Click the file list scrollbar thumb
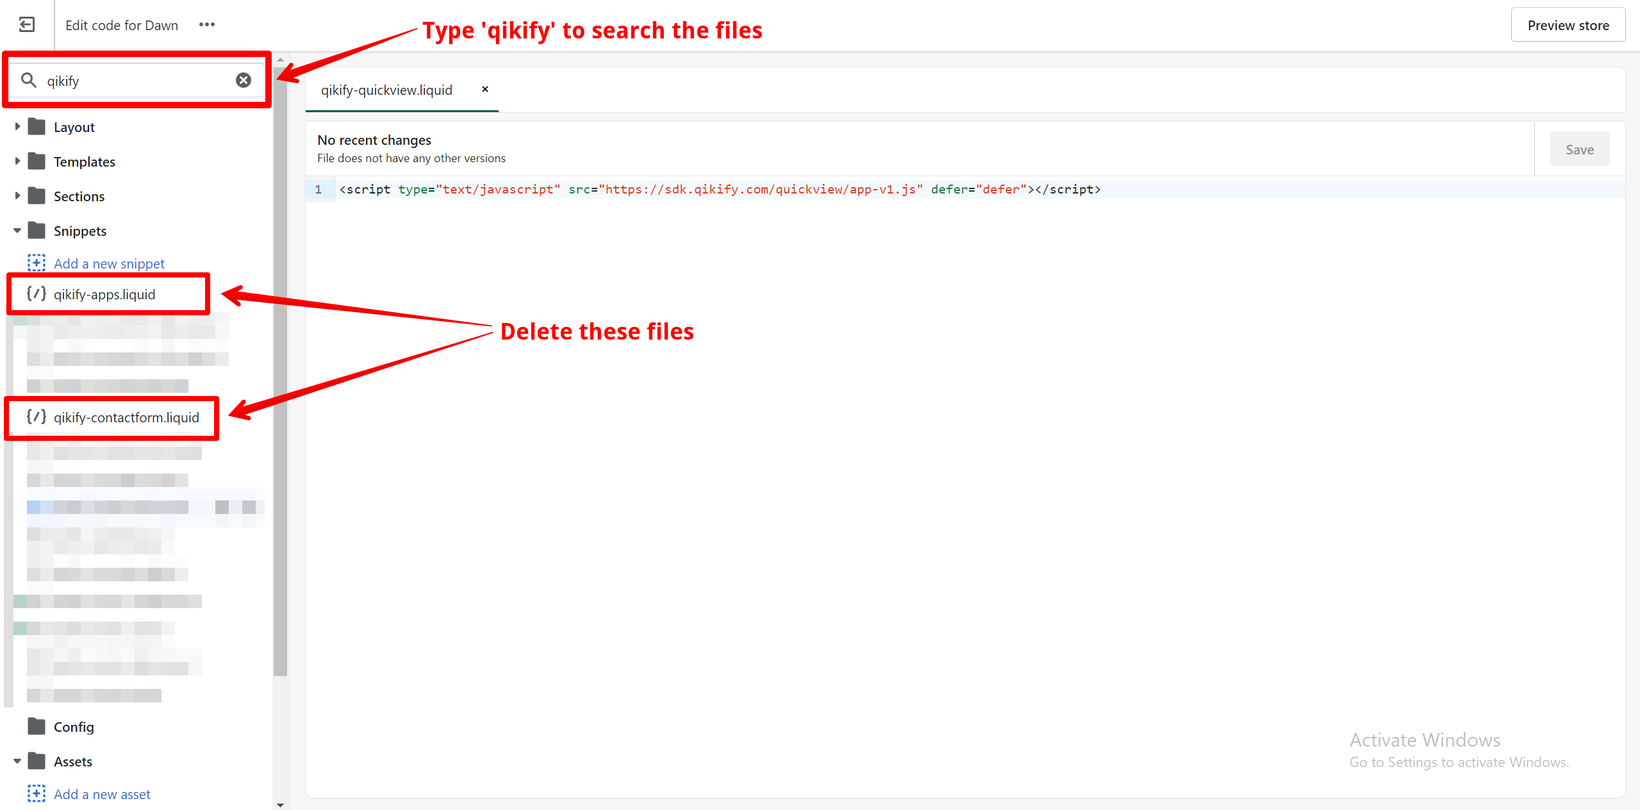 pos(280,372)
